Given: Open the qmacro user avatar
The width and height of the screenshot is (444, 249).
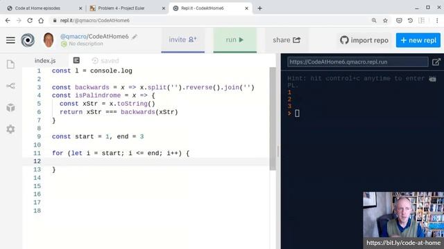Looking at the screenshot, I should [x=49, y=40].
